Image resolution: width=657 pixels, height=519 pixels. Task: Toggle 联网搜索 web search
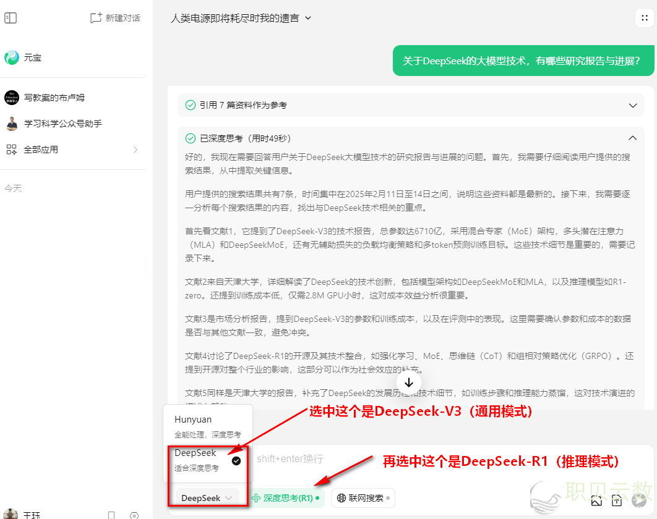(363, 498)
